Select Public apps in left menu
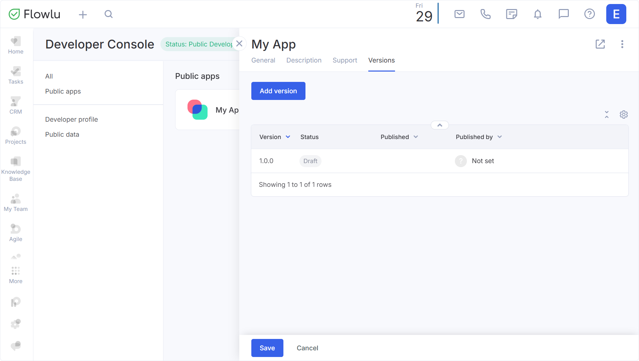The image size is (639, 361). [x=63, y=91]
